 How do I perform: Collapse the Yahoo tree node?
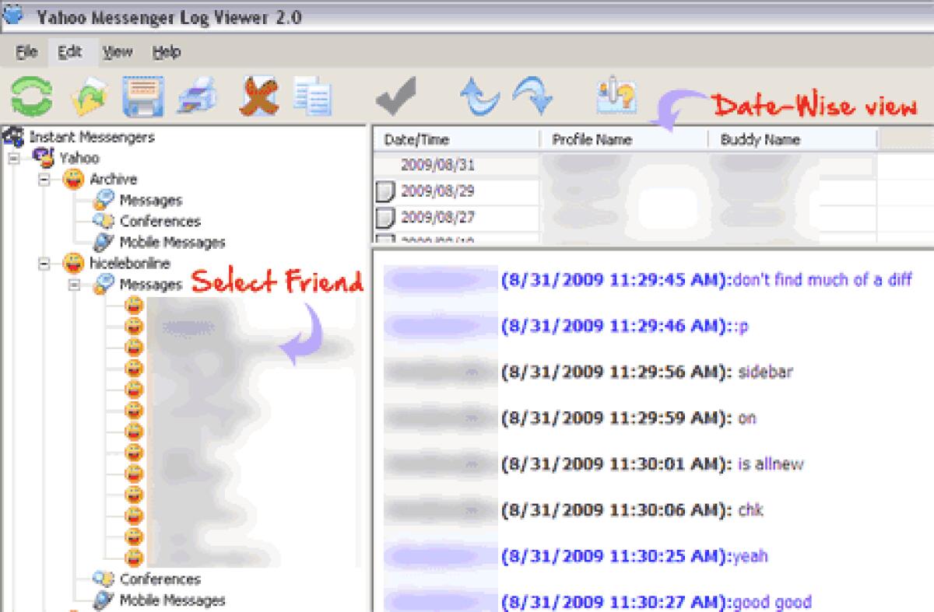pyautogui.click(x=14, y=159)
